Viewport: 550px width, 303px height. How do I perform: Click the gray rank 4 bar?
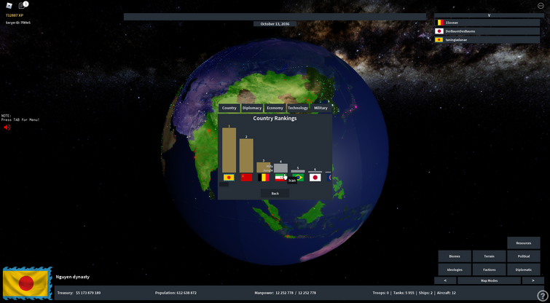click(280, 168)
